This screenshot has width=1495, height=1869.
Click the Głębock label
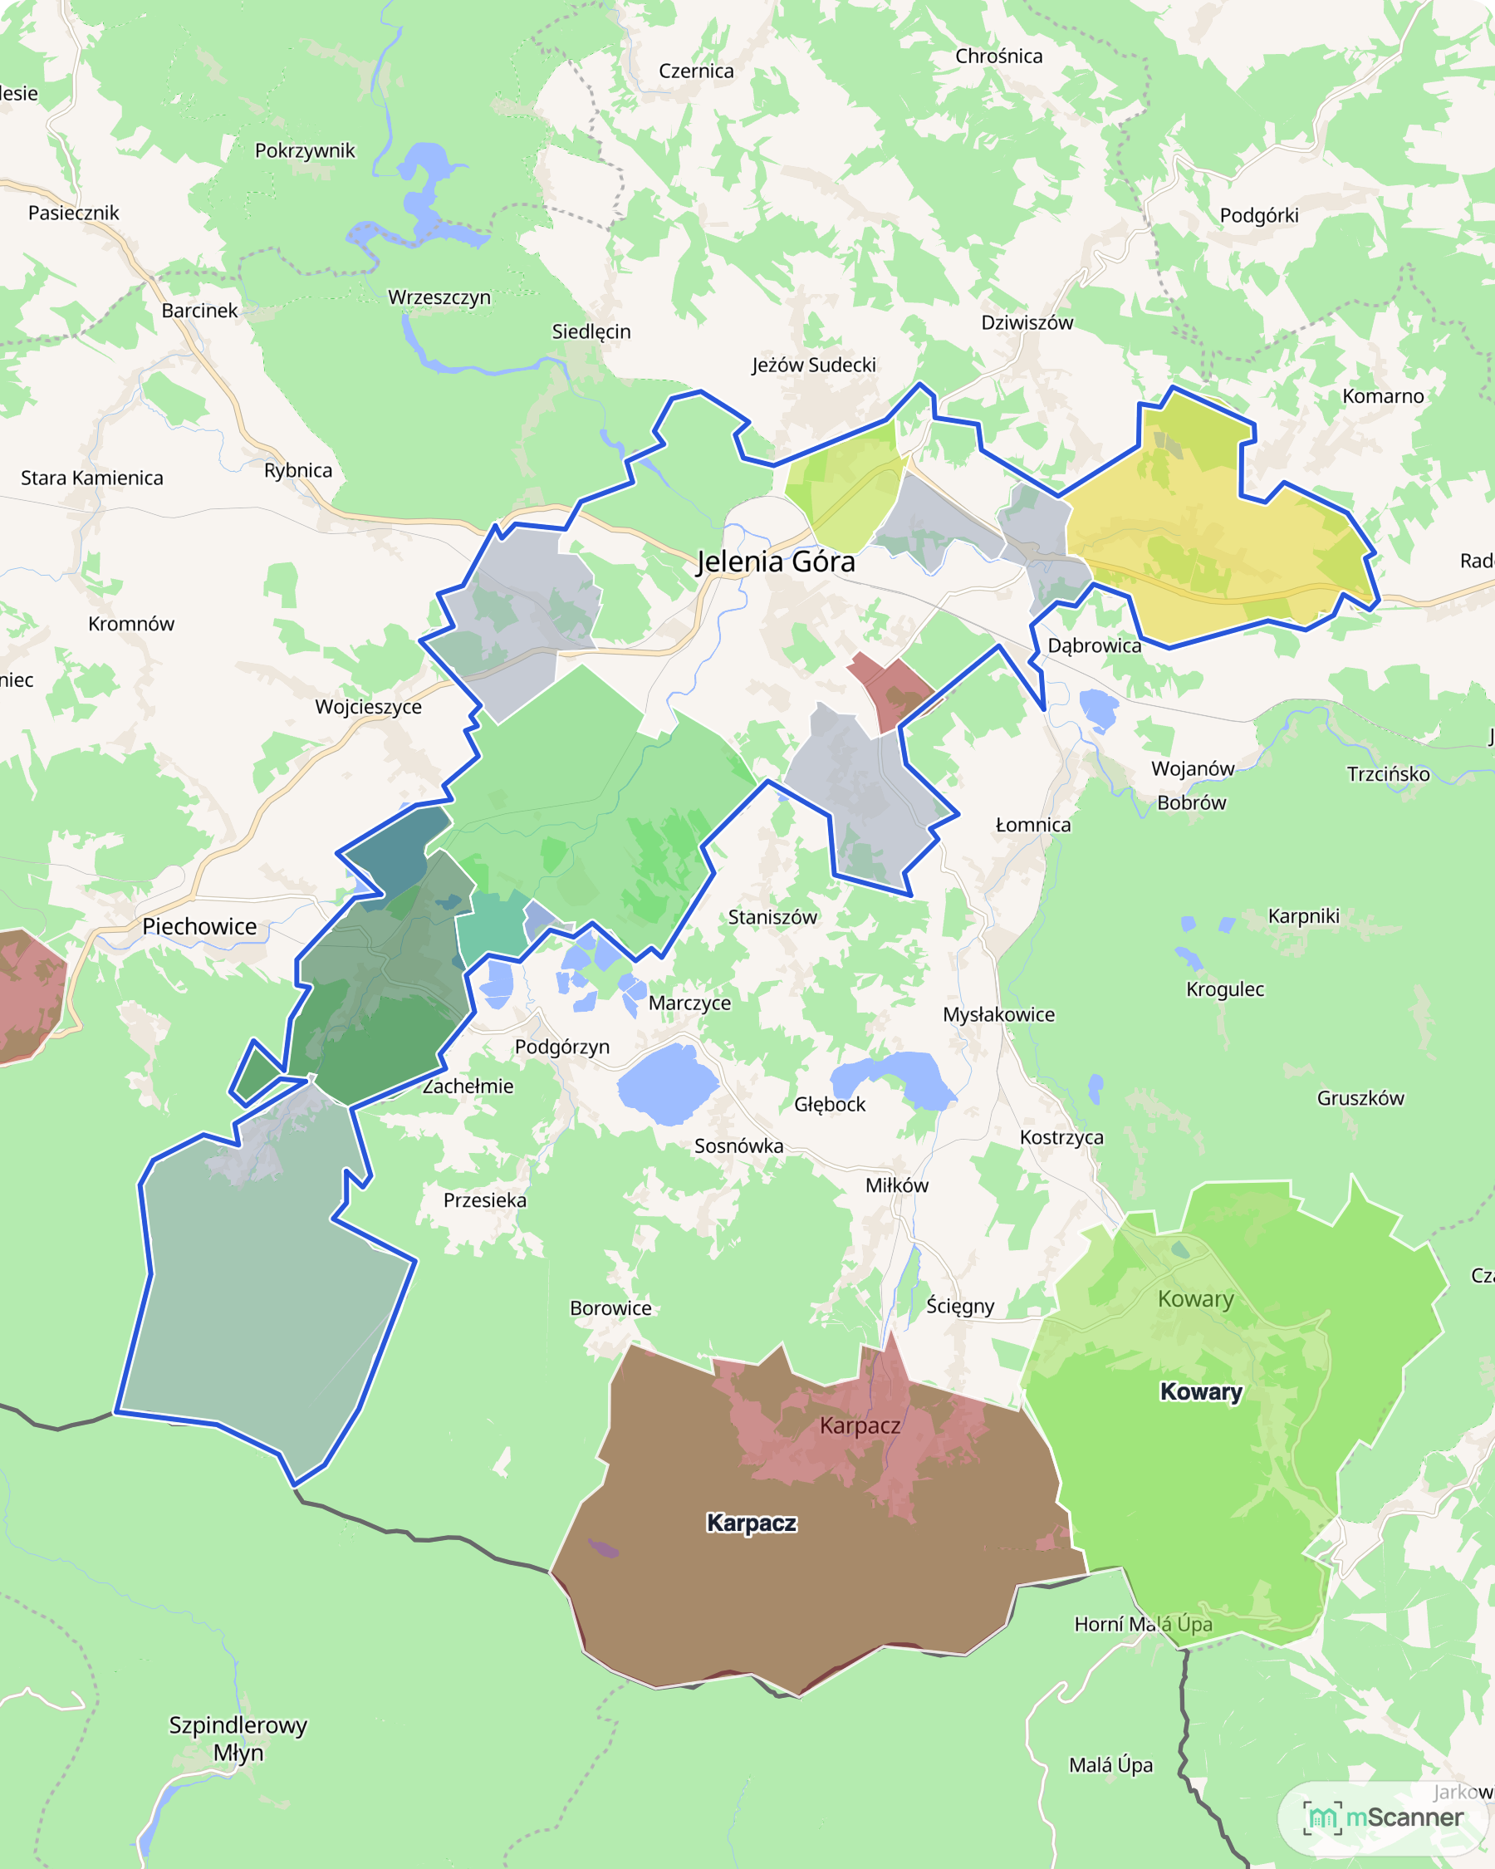(831, 1105)
